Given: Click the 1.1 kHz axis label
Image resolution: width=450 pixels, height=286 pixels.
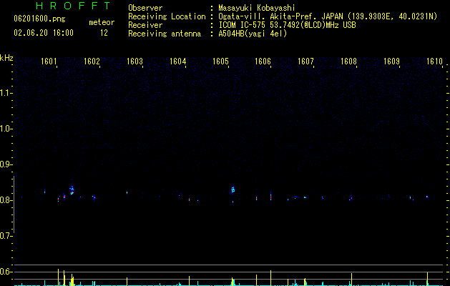Looking at the screenshot, I should click(6, 93).
